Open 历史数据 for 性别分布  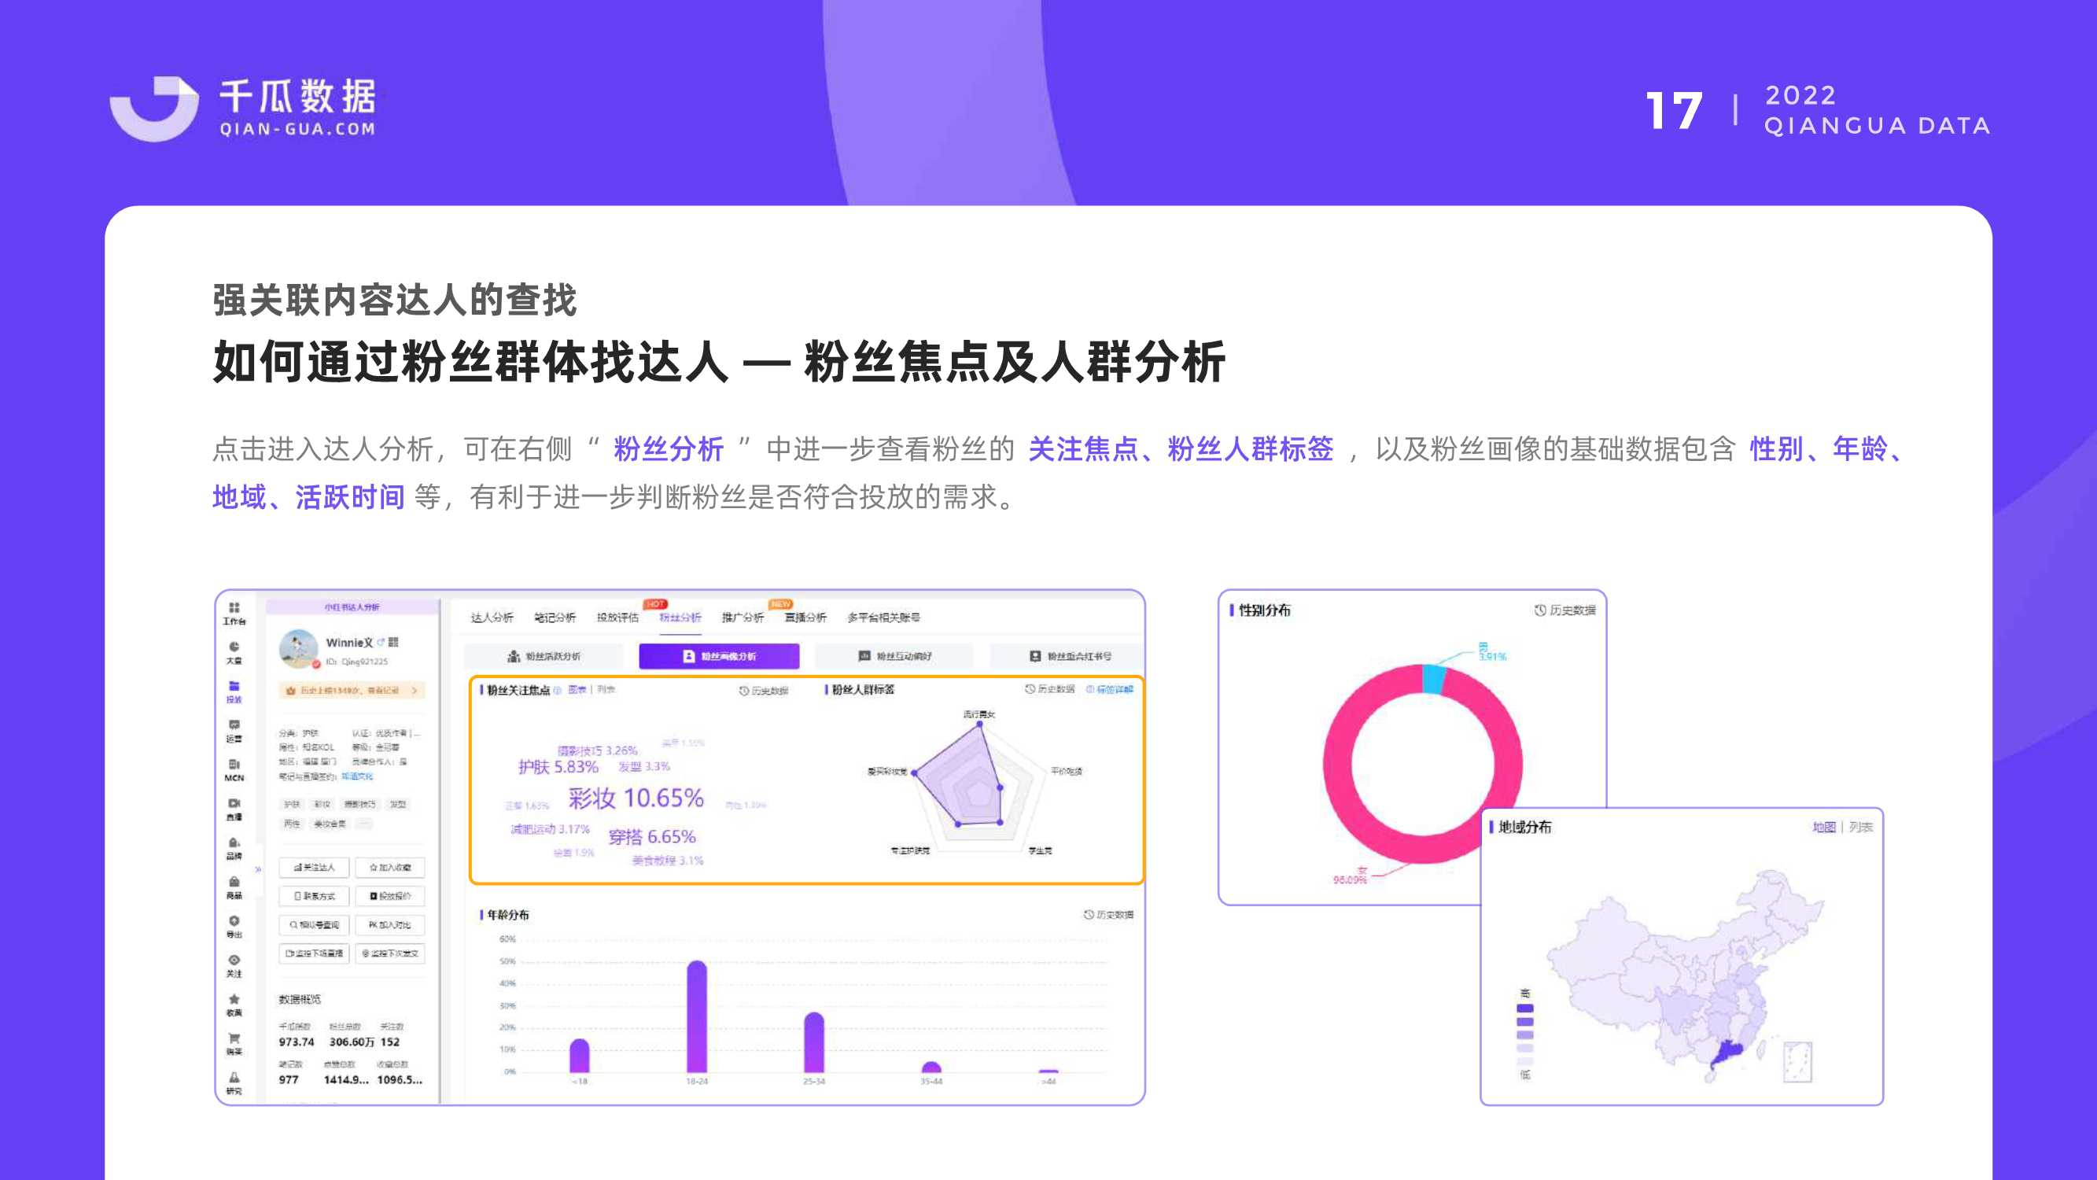[1564, 610]
